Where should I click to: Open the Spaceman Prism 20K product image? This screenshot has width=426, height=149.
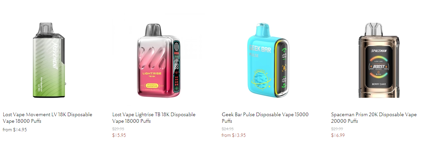click(379, 60)
